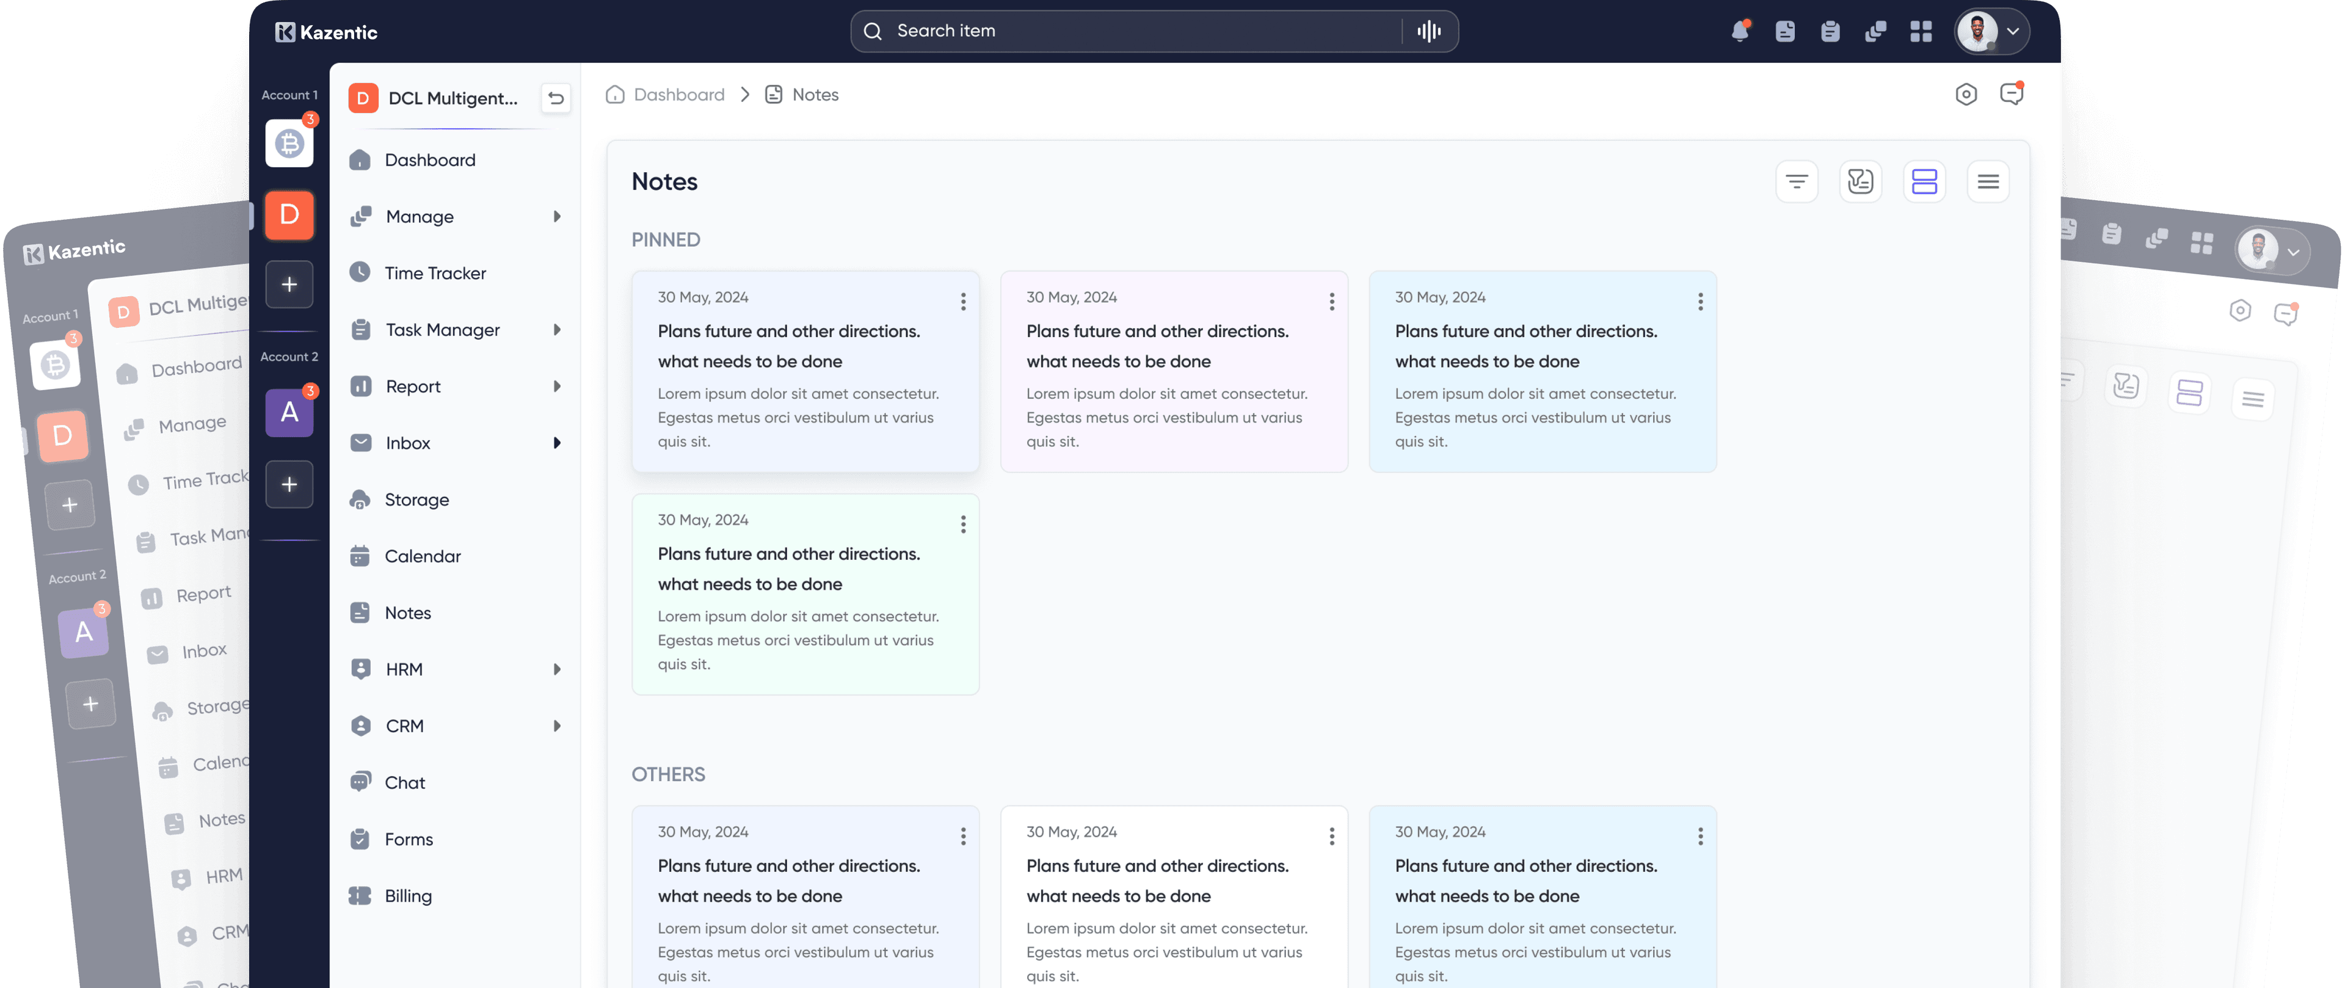The height and width of the screenshot is (988, 2345).
Task: Switch to card grid view icon
Action: 1924,181
